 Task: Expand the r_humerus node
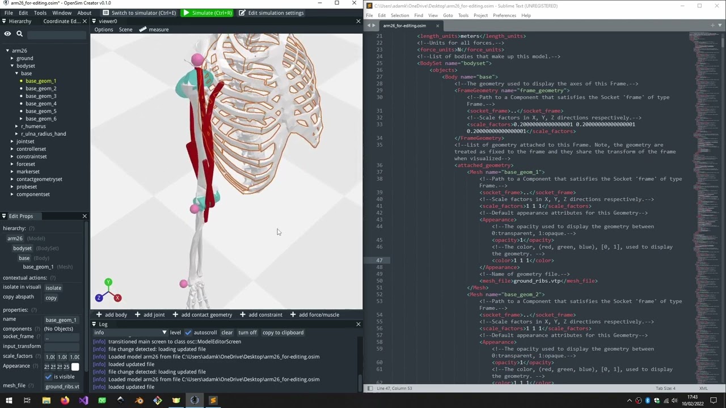click(x=16, y=126)
